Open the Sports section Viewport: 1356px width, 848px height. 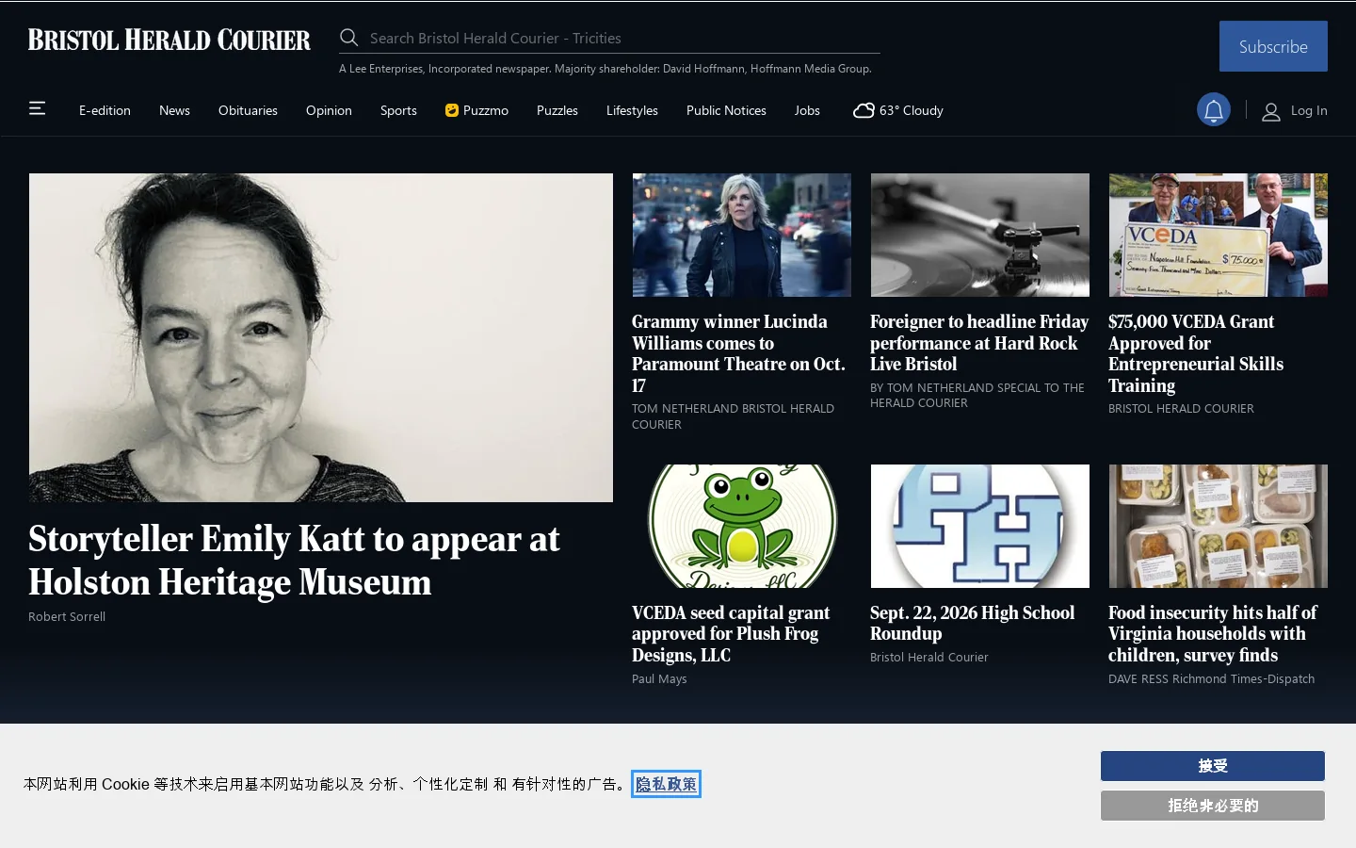point(398,110)
